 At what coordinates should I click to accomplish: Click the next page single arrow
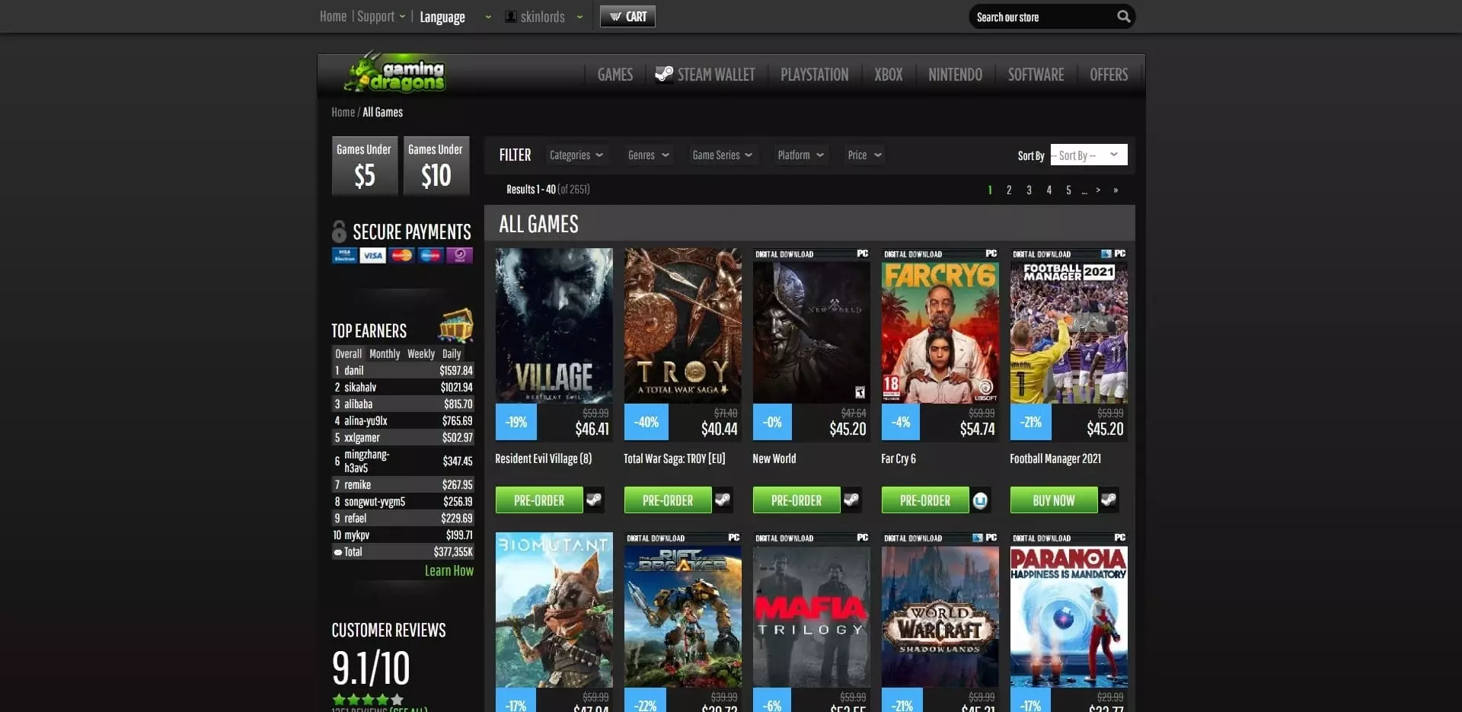(x=1098, y=190)
